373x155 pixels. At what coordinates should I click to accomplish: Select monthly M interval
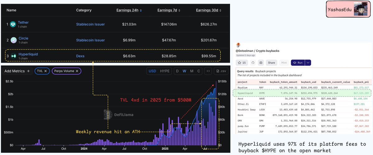click(192, 71)
